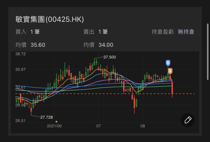Click the 07 month axis label
210x142 pixels.
[x=98, y=126]
